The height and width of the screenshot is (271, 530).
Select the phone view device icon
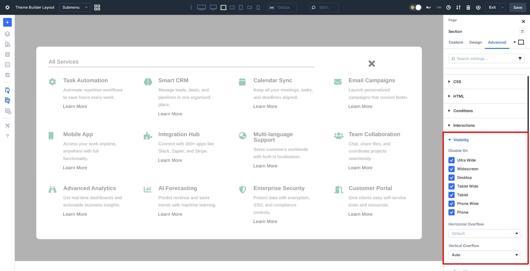tap(258, 7)
